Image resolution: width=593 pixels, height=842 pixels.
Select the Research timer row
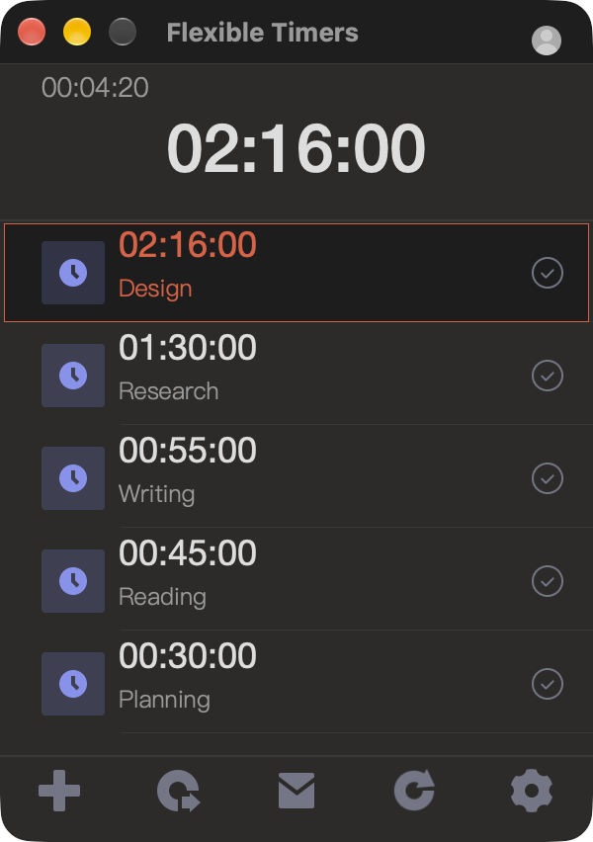click(296, 376)
